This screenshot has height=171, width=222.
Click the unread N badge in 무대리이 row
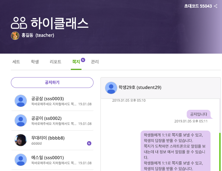pos(89,143)
